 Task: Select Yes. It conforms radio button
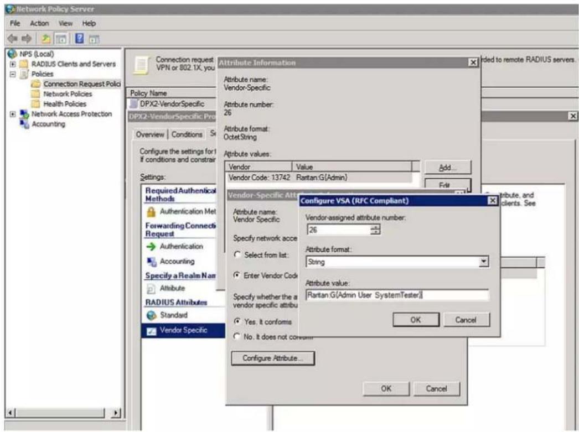(x=237, y=321)
